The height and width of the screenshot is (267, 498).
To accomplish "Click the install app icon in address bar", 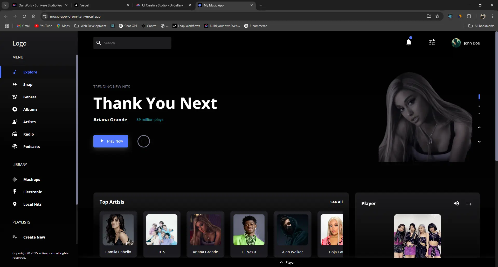I will [429, 16].
